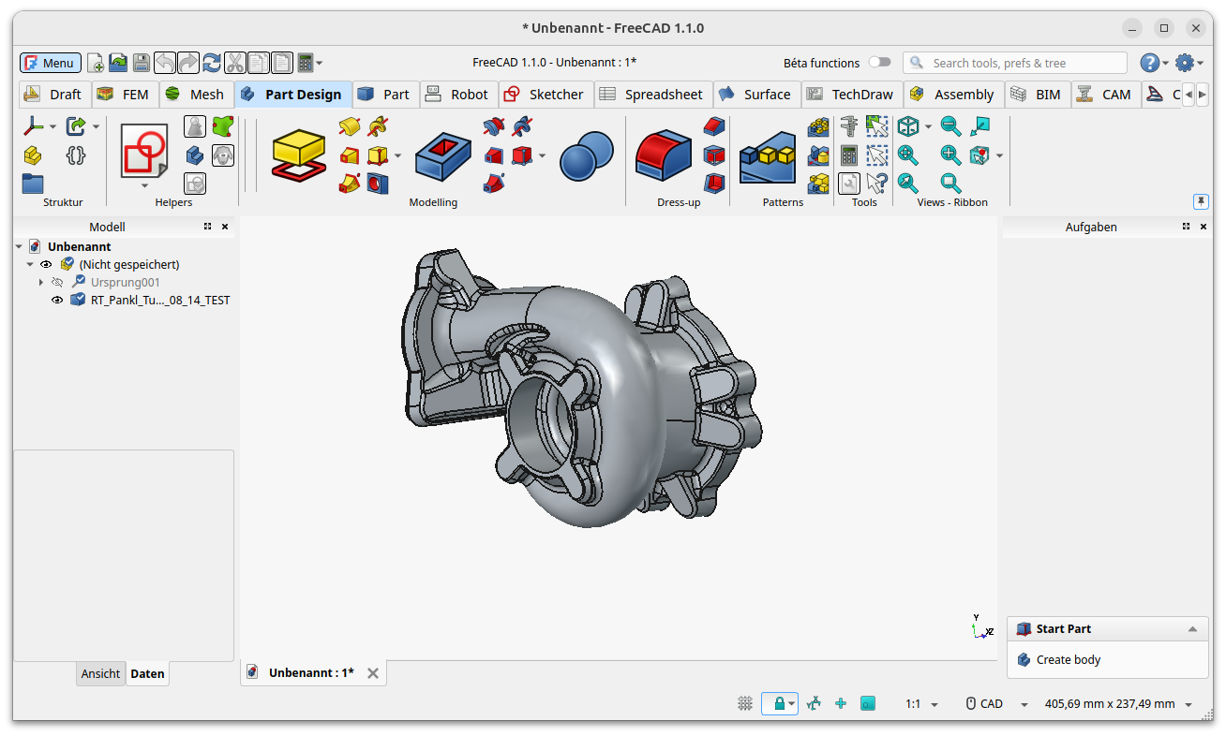Click the large red Fillet icon

664,155
